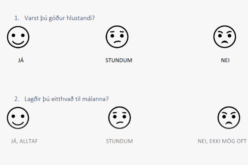The height and width of the screenshot is (165, 248).
Task: Select the unsure face above STUNDUM in question 1
Action: (x=117, y=37)
